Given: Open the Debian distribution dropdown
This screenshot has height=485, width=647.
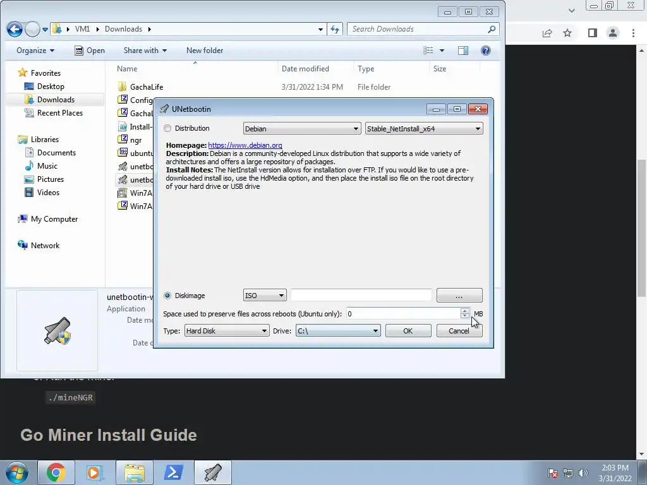Looking at the screenshot, I should pyautogui.click(x=302, y=129).
